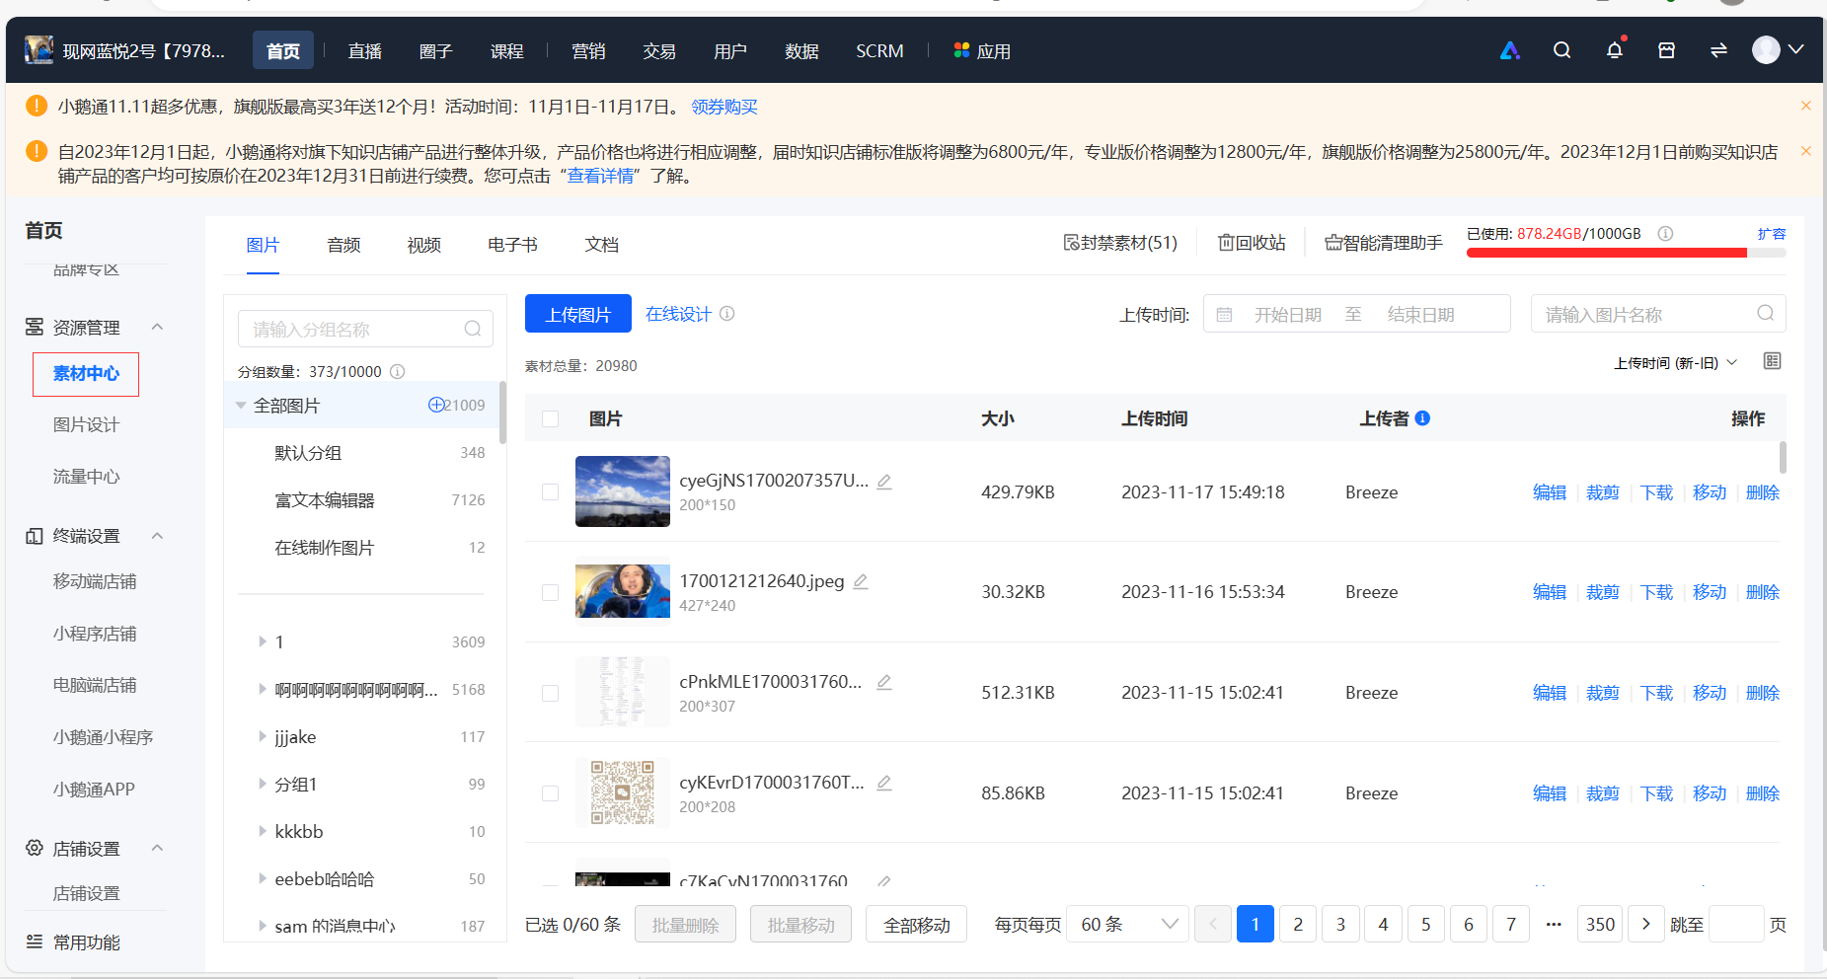
Task: Check the box for 1700121212640.jpeg row
Action: (551, 592)
